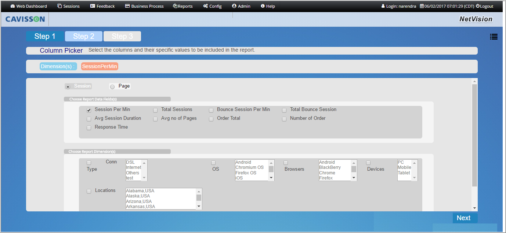Open the Business Process menu
Screen dimensions: 506x233
click(144, 6)
